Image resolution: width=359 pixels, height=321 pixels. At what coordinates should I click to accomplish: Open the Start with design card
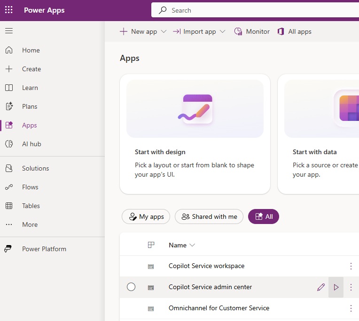click(195, 134)
